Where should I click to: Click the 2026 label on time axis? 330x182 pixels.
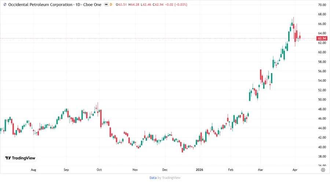(199, 170)
